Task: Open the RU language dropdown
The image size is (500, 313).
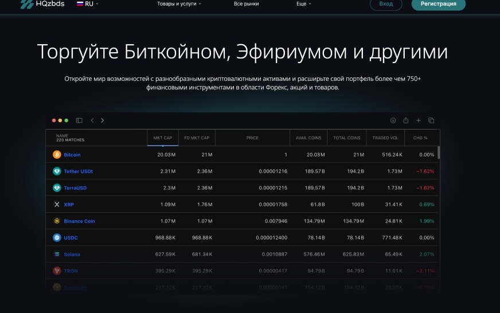Action: [88, 4]
